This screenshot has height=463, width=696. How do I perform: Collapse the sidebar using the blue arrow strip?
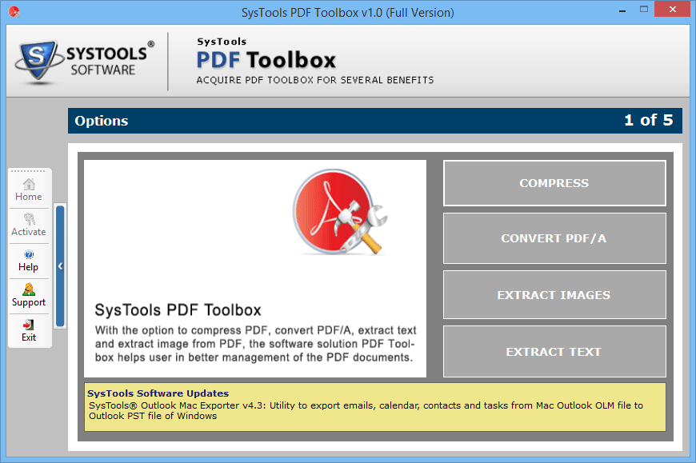click(x=60, y=266)
